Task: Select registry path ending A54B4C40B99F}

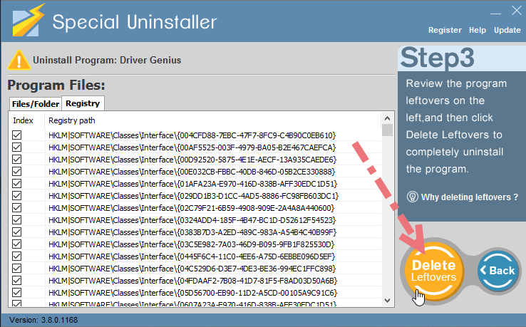Action: pyautogui.click(x=192, y=232)
